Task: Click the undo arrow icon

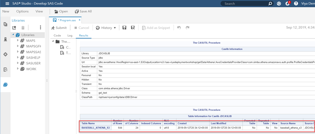Action: [x=179, y=28]
